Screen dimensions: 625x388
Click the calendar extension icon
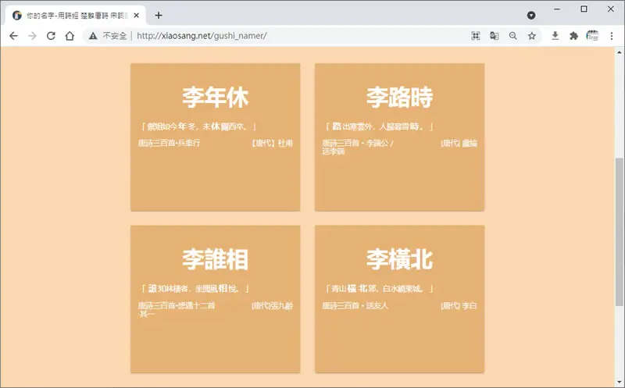click(592, 36)
